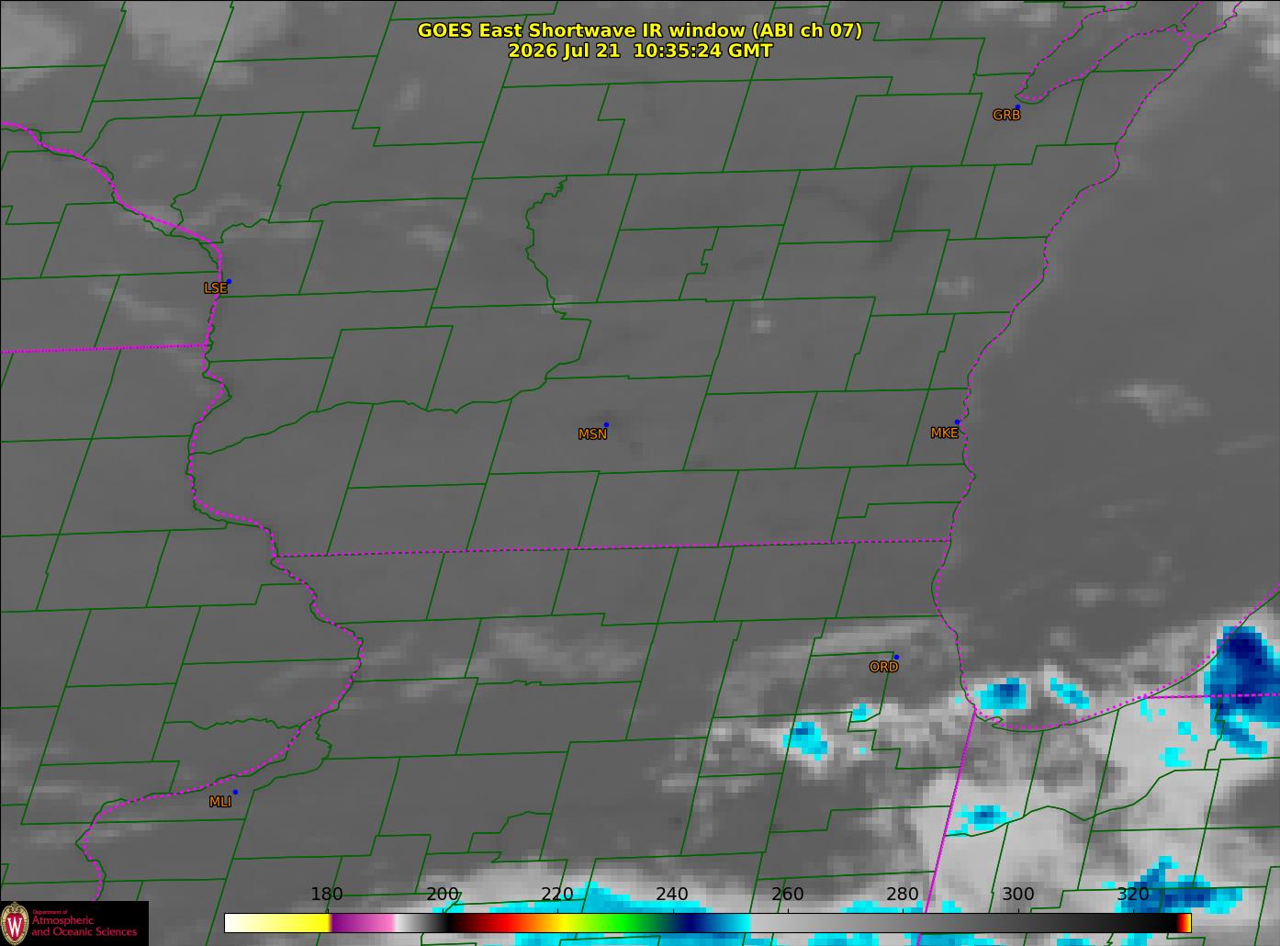The image size is (1280, 946).
Task: Click the 300 label on the temperature scale
Action: click(1017, 895)
